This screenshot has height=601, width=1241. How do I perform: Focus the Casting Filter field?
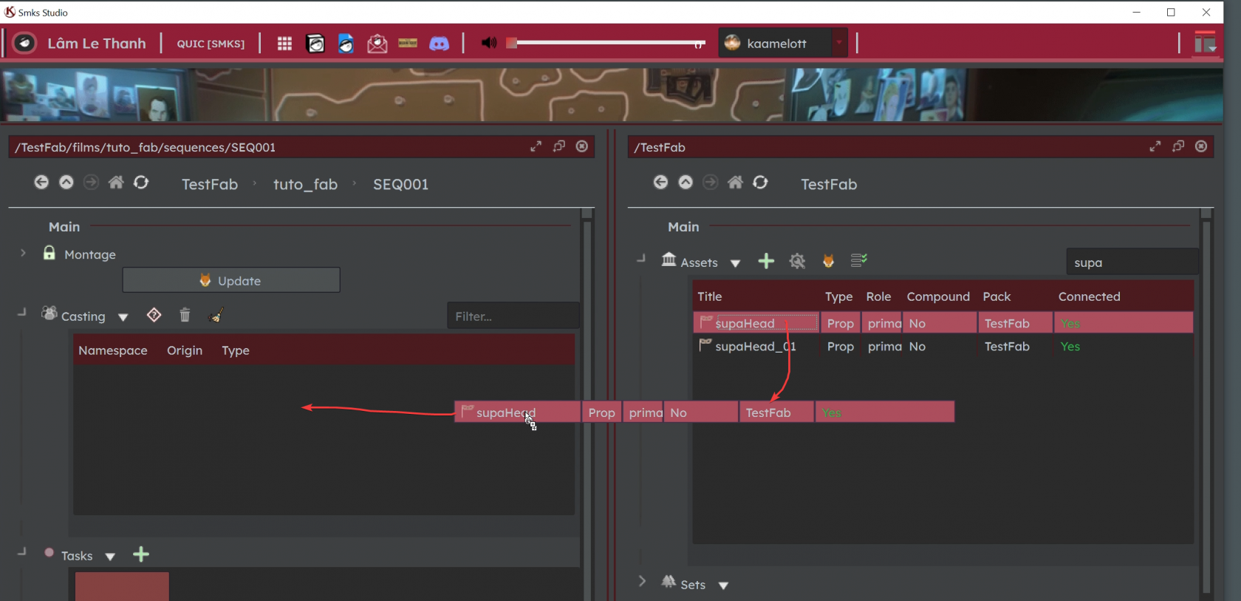(x=513, y=316)
